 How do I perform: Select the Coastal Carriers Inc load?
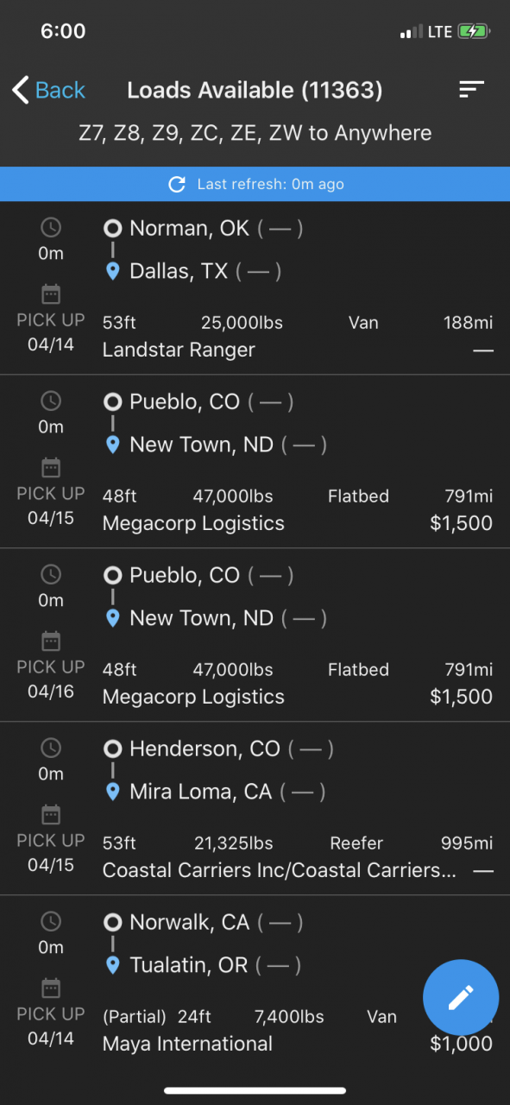(255, 809)
